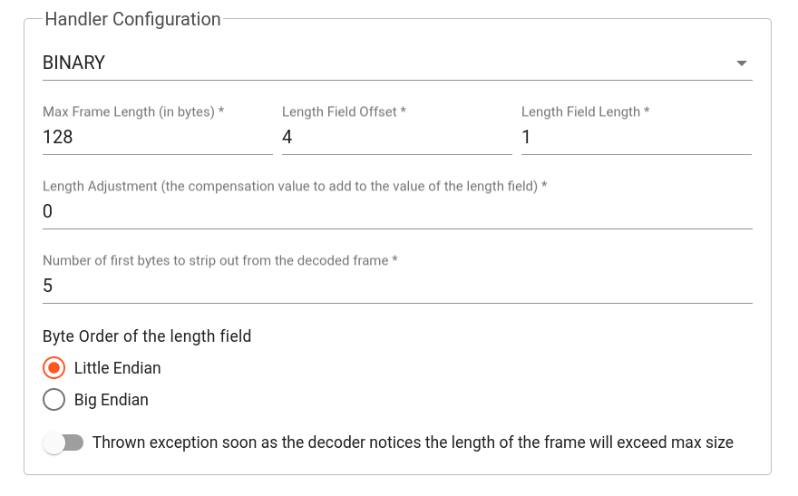Select the Little Endian radio button

pos(54,368)
